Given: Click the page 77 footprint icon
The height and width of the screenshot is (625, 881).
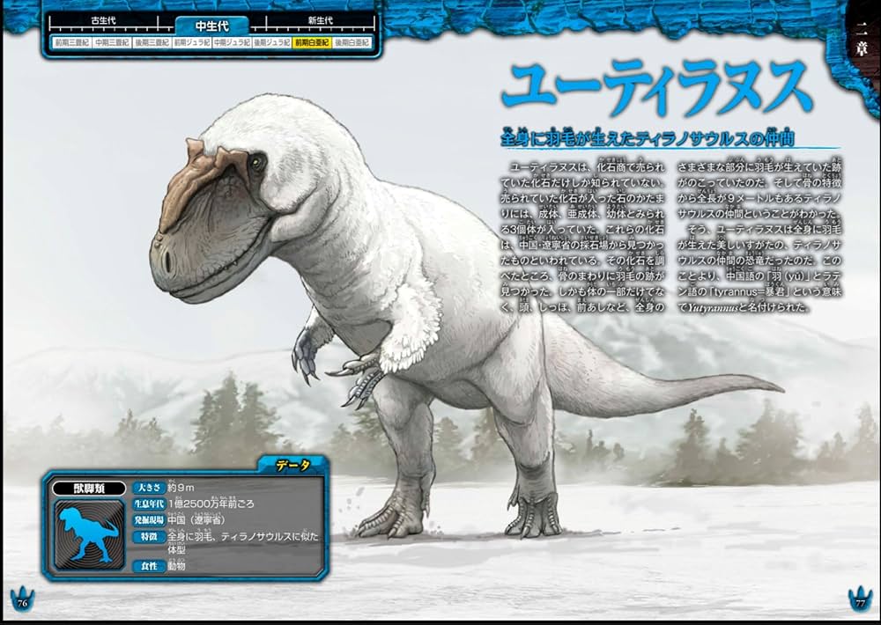Looking at the screenshot, I should (859, 599).
